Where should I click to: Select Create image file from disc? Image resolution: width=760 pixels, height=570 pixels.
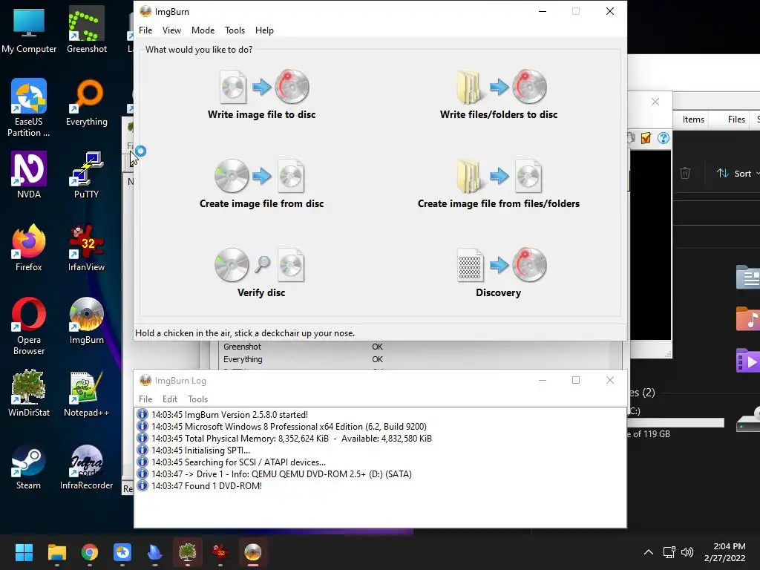262,184
